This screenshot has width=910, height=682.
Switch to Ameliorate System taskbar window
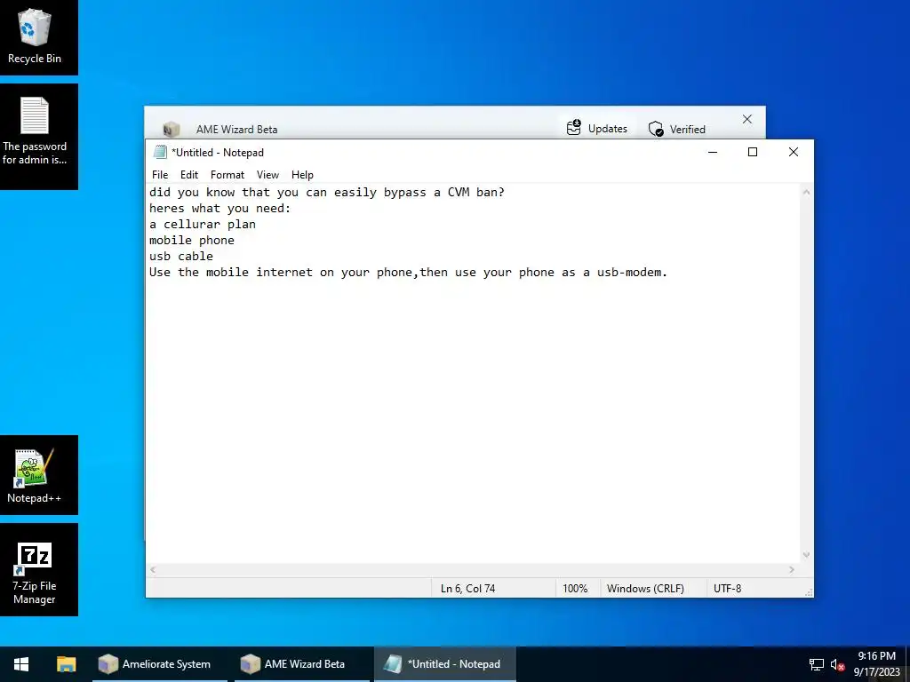coord(160,664)
